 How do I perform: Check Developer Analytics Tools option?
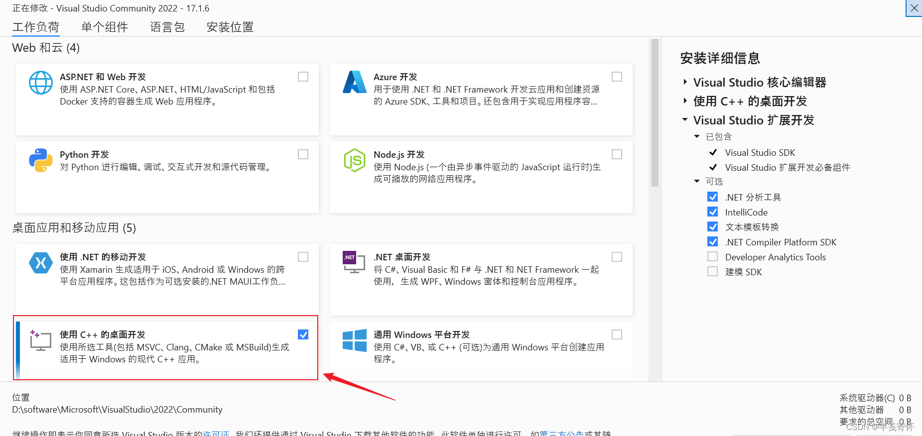pos(713,257)
